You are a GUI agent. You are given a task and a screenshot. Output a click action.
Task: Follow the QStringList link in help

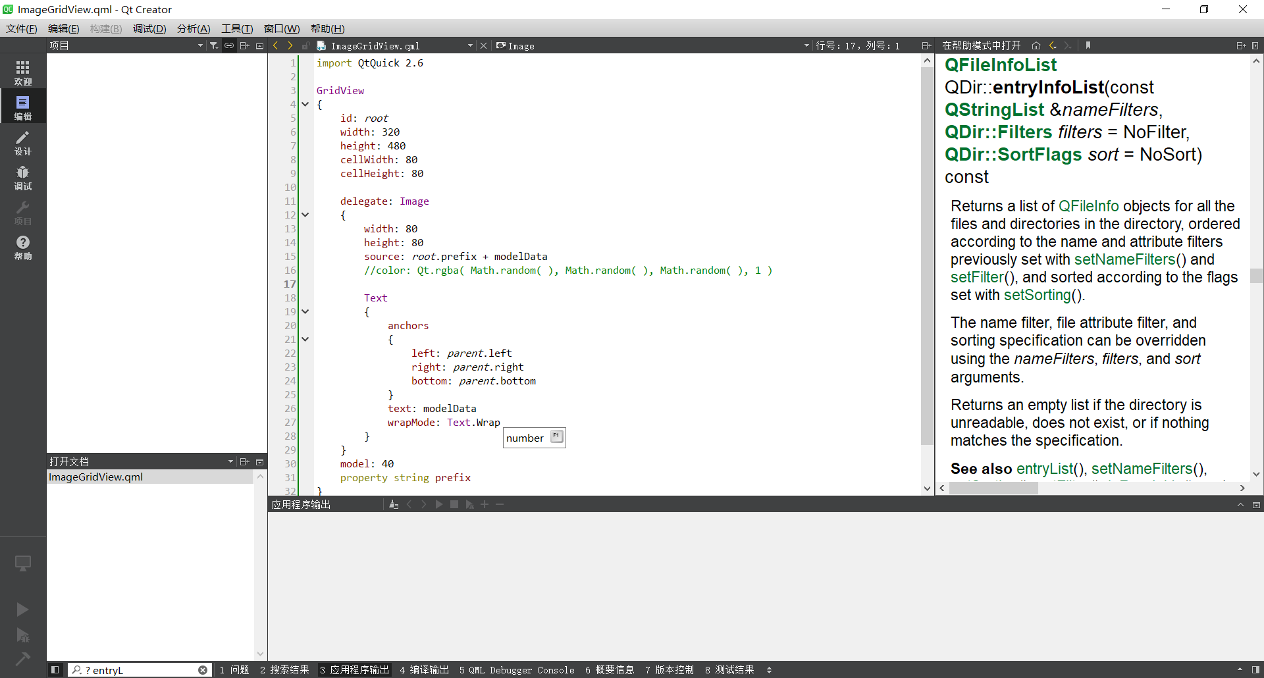click(x=994, y=109)
